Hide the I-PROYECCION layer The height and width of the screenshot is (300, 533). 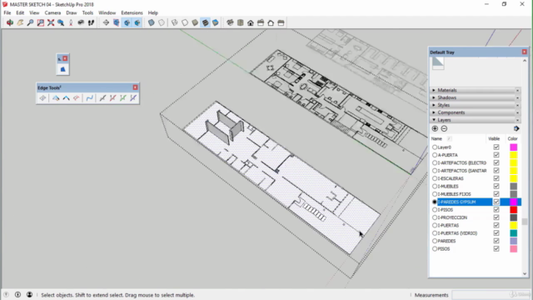[496, 217]
